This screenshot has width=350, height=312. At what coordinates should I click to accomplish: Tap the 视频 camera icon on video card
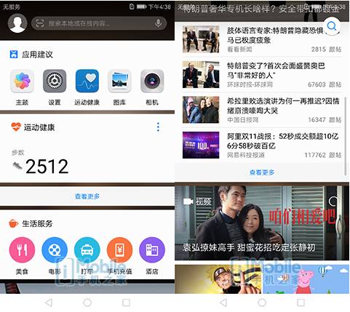coord(188,201)
